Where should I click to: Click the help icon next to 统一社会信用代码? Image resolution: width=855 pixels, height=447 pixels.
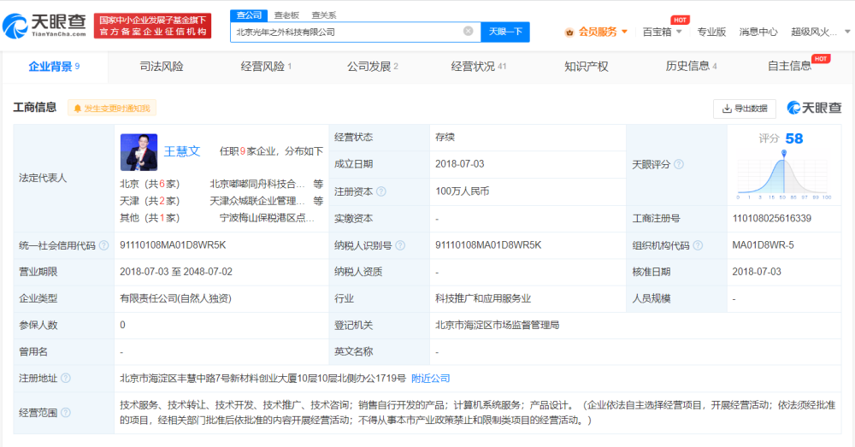(103, 245)
